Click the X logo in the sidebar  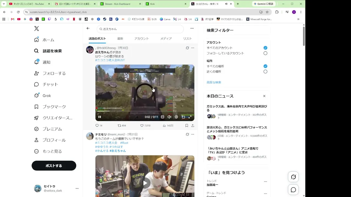pos(36,28)
